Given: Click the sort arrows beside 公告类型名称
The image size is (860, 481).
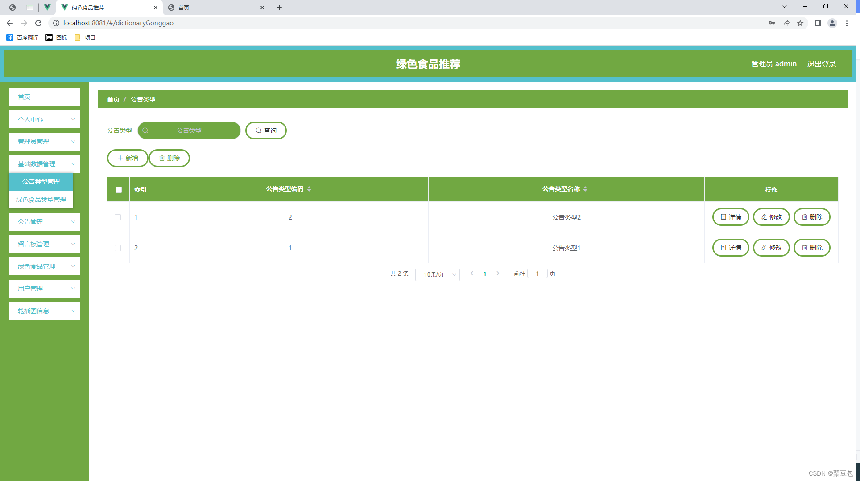Looking at the screenshot, I should click(585, 189).
